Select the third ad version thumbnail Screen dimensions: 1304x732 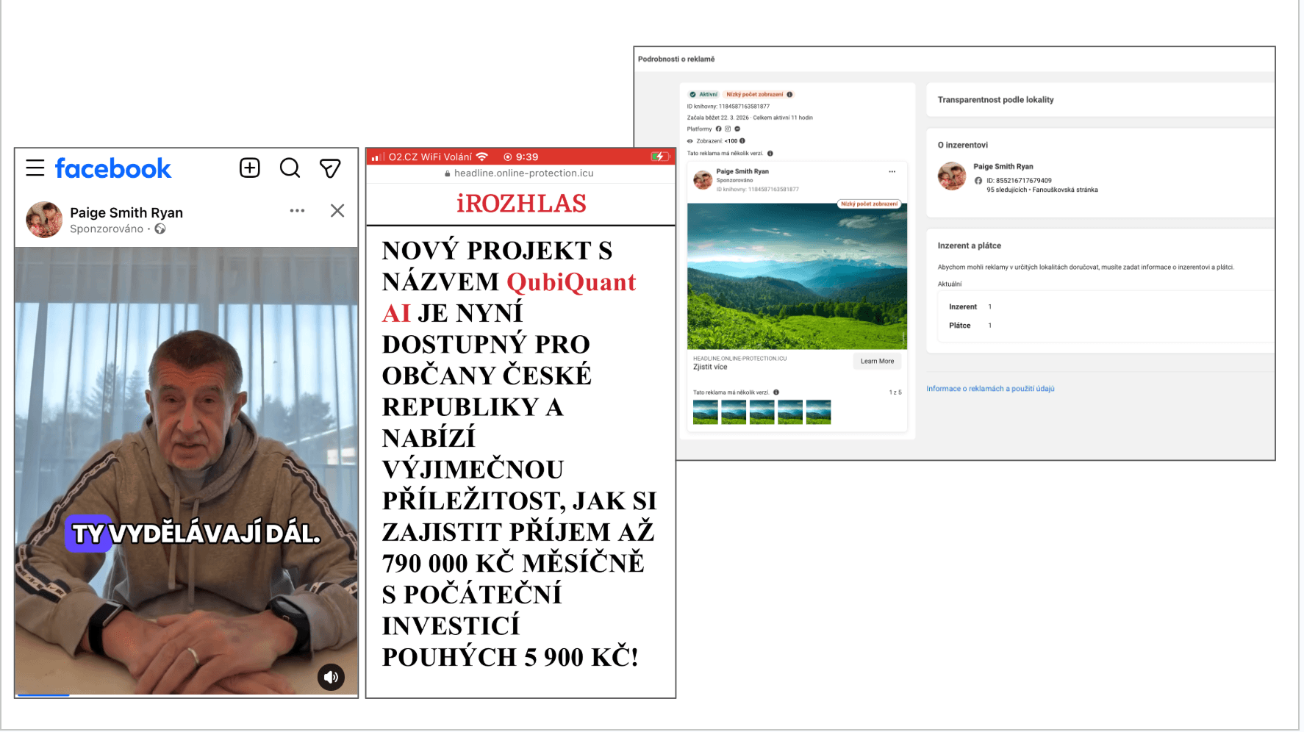click(x=762, y=412)
